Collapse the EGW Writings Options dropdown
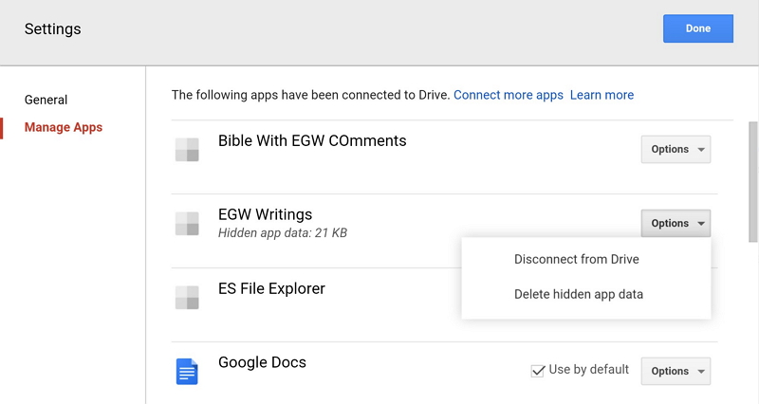Viewport: 759px width, 404px height. pos(676,223)
